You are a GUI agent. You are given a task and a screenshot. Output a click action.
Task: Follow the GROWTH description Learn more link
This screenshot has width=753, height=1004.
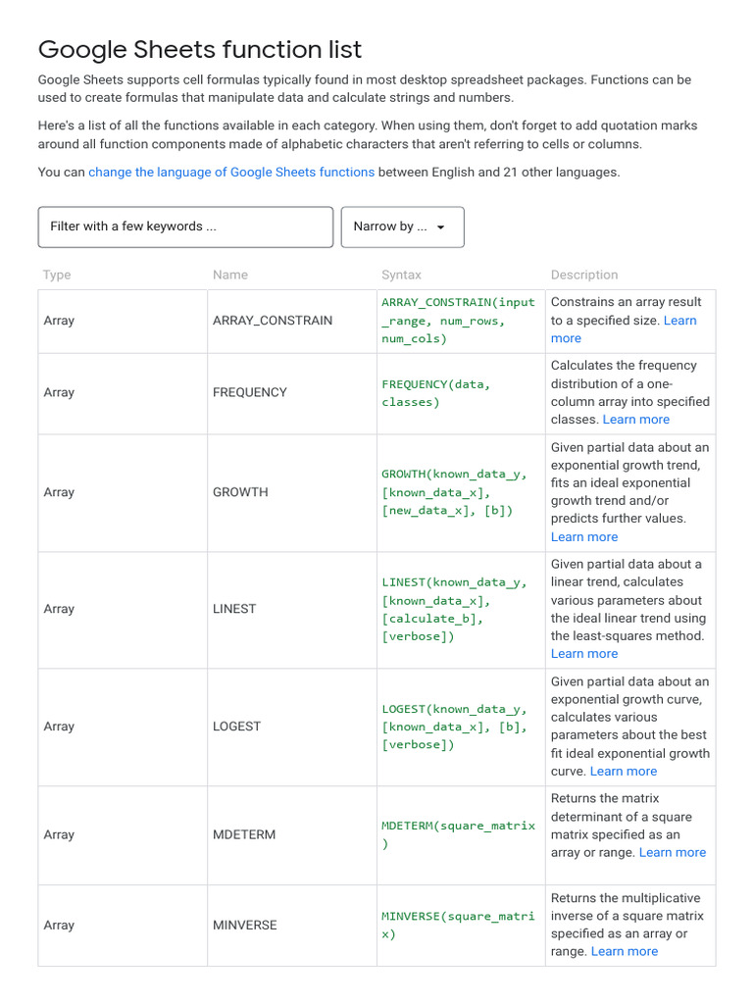(x=584, y=537)
